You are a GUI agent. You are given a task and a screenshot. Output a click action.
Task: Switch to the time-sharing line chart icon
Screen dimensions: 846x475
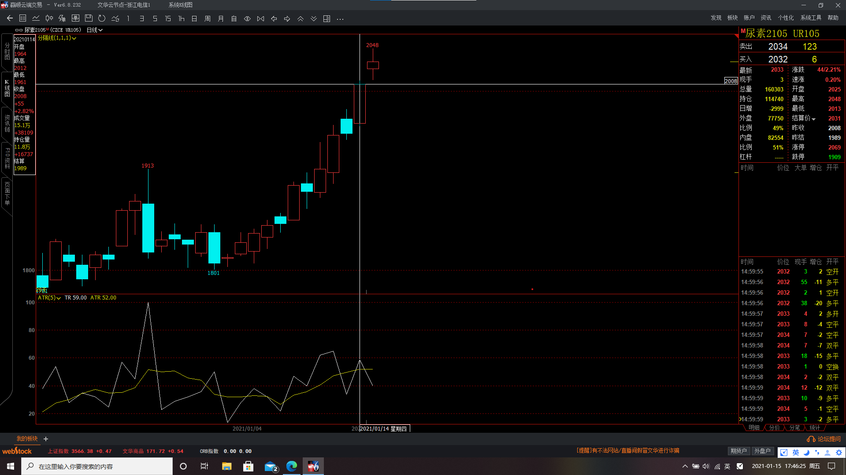coord(36,18)
